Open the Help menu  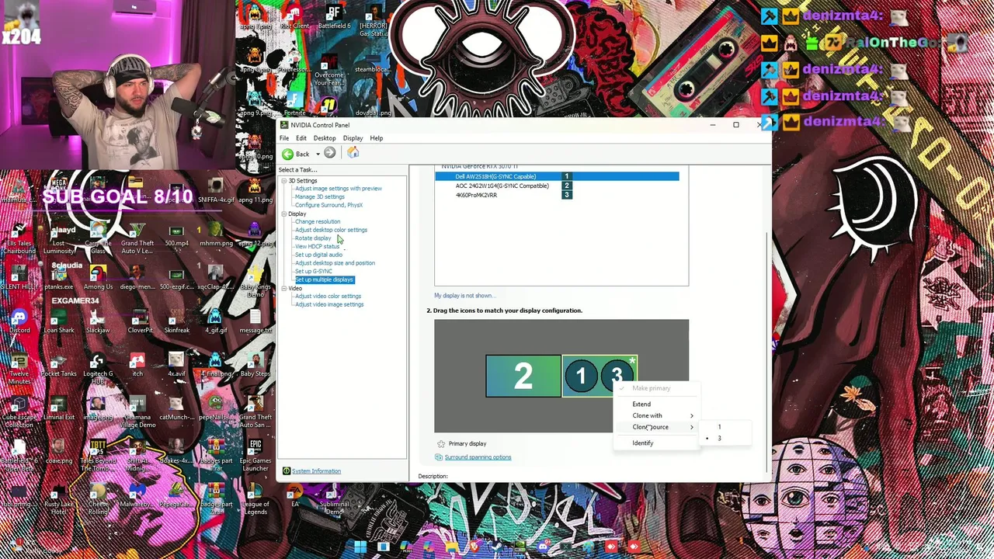point(376,138)
